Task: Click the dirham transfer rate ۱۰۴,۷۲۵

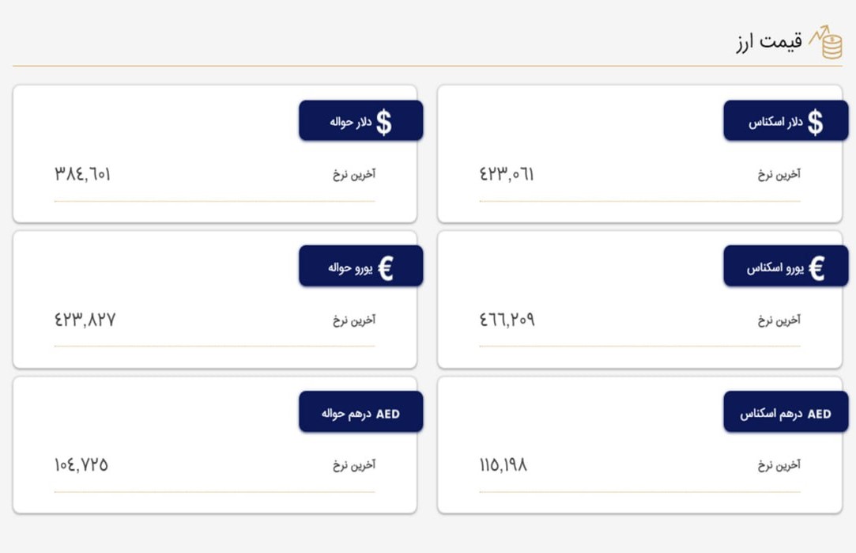Action: point(81,464)
